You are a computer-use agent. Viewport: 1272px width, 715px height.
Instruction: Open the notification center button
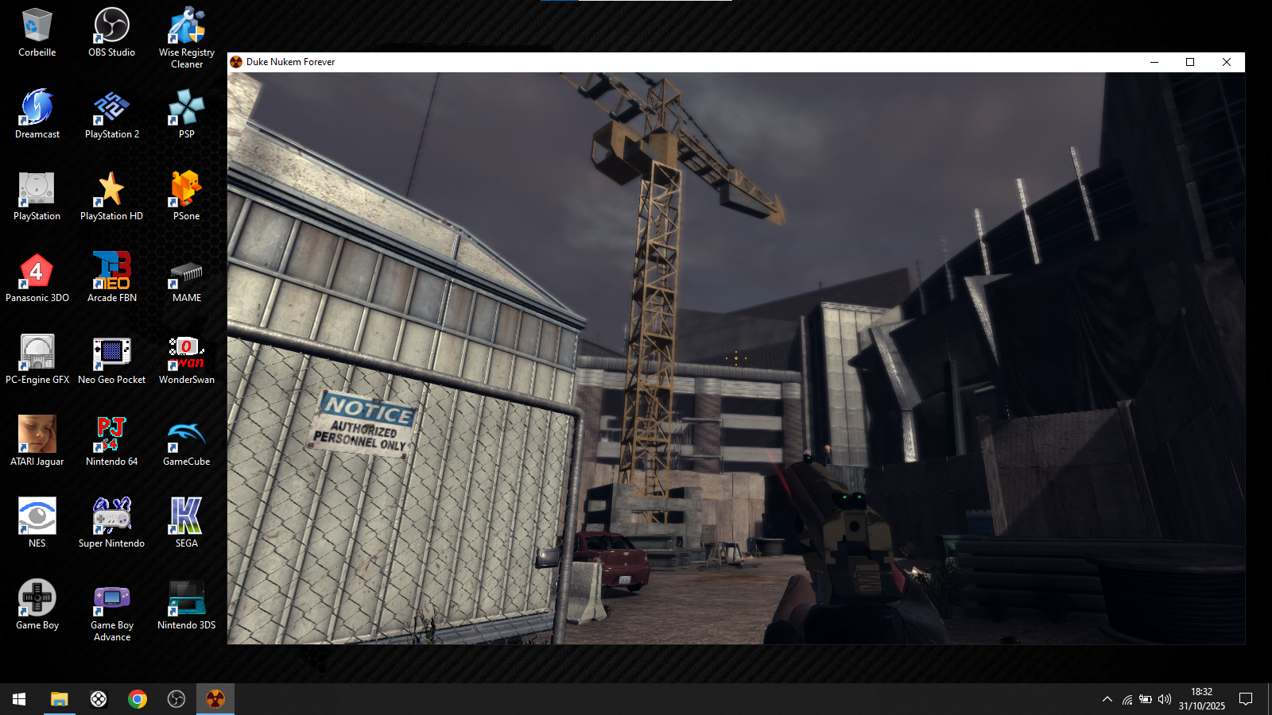pos(1246,699)
